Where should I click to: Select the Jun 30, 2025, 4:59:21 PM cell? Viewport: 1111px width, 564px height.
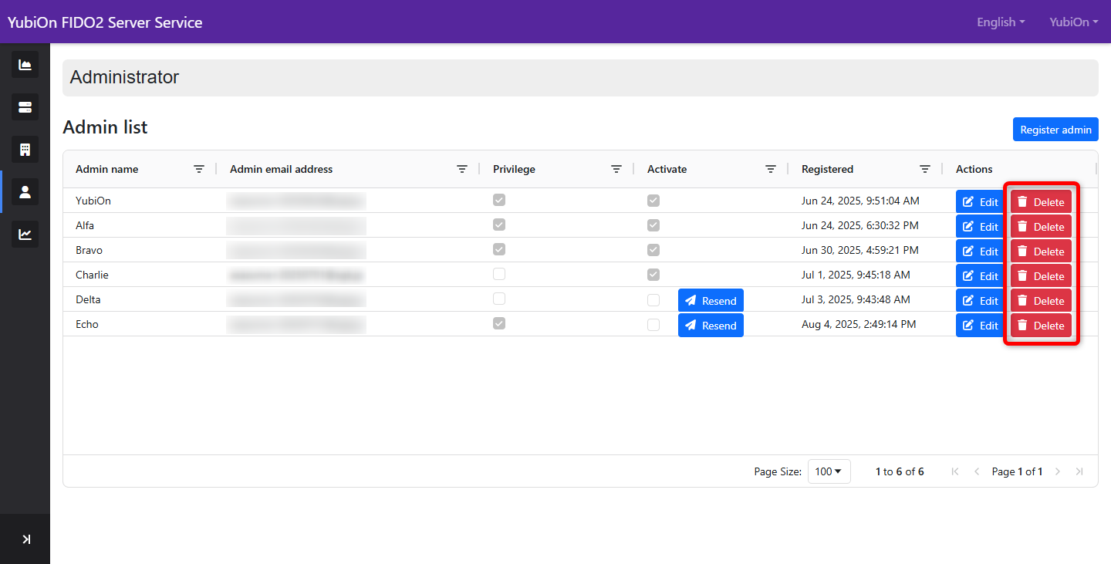click(860, 250)
